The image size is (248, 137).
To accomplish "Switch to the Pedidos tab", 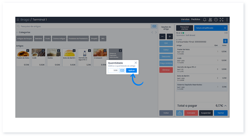I will click(196, 19).
